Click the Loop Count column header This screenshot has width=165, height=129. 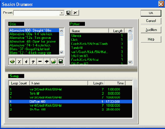[x=19, y=83]
